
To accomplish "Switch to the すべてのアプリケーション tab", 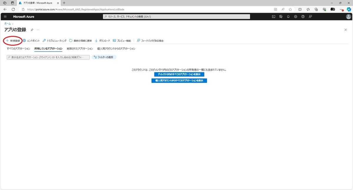I will click(18, 49).
